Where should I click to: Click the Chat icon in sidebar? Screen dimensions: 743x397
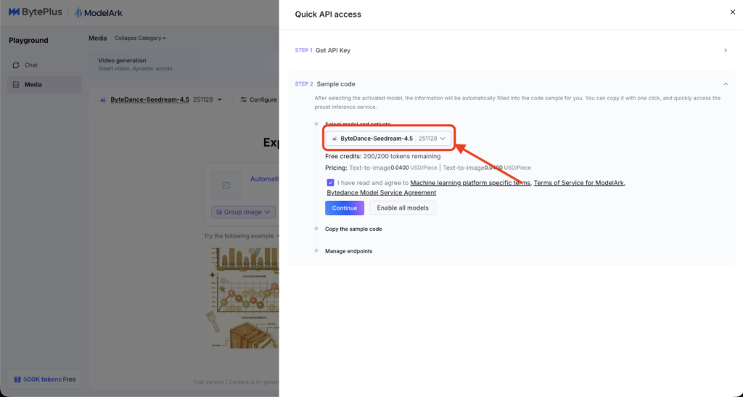16,65
